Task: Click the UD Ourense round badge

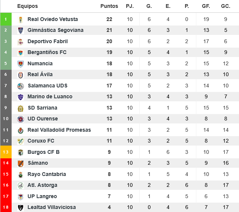Action: pyautogui.click(x=21, y=119)
